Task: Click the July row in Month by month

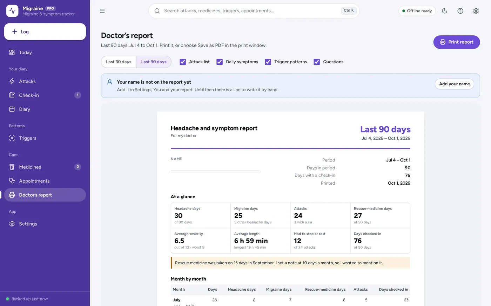Action: click(290, 301)
